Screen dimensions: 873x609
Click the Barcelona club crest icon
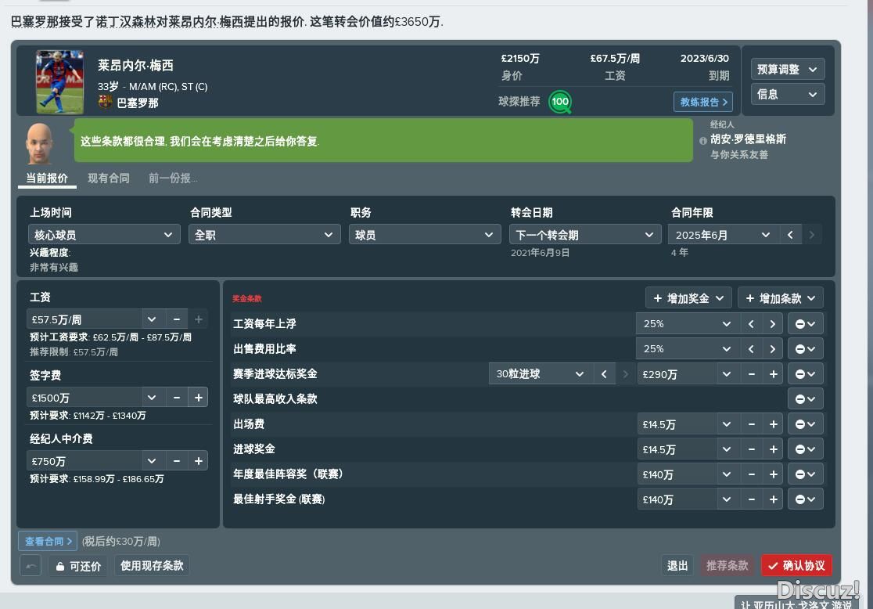point(105,102)
